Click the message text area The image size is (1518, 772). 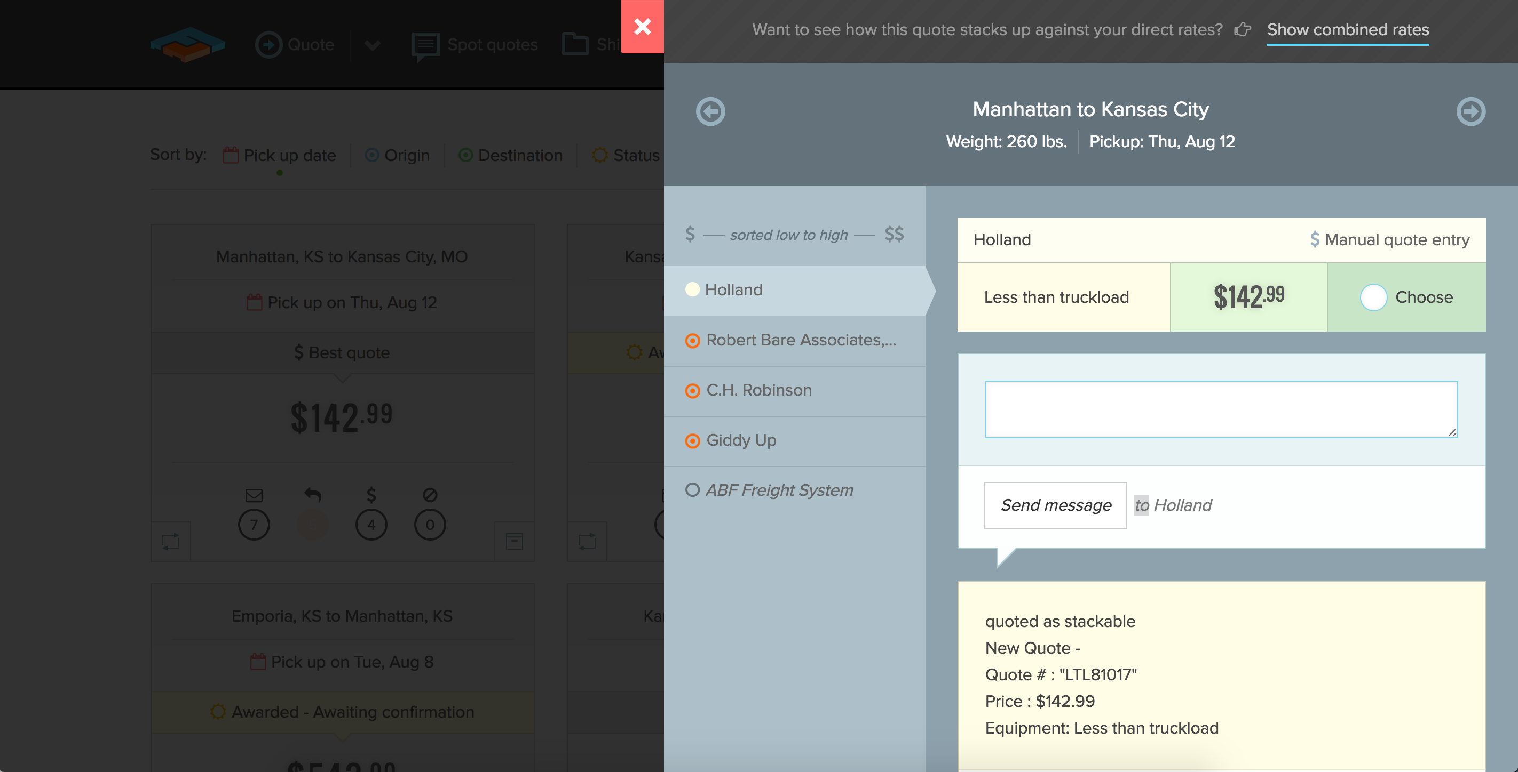click(x=1221, y=409)
